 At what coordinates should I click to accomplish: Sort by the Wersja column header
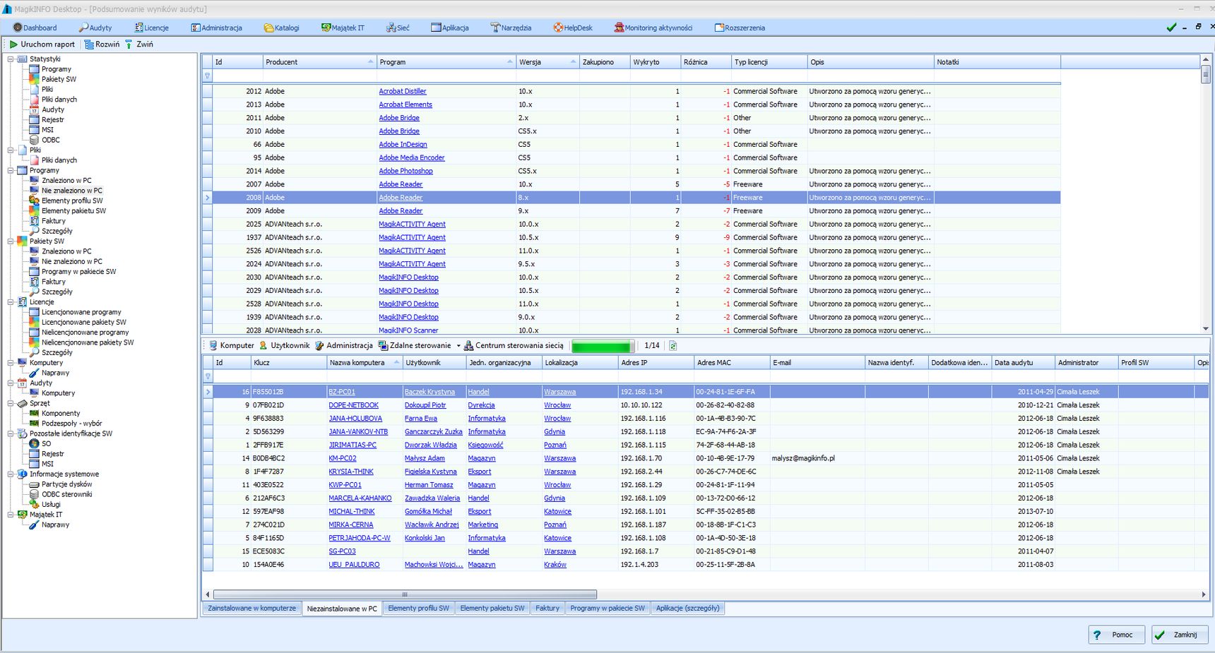point(547,62)
